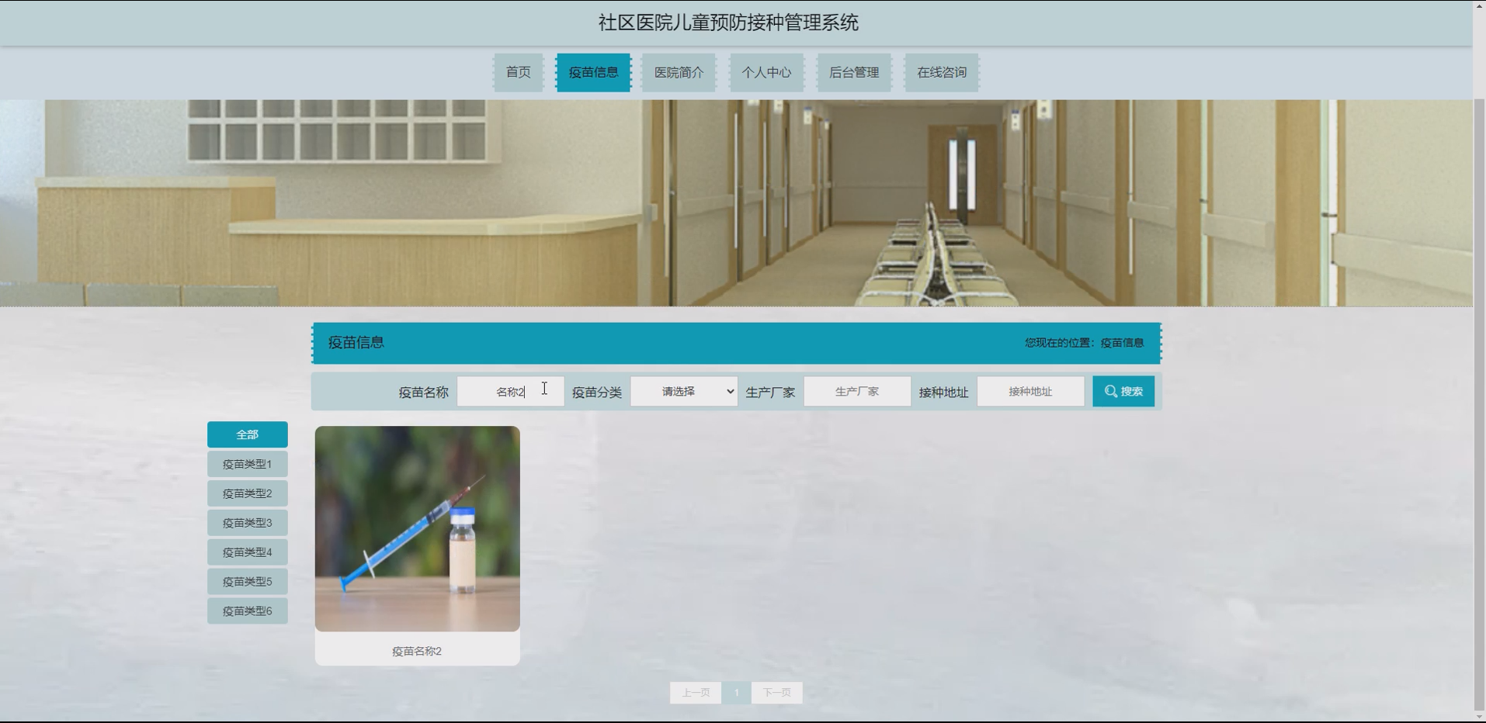This screenshot has height=723, width=1486.
Task: Filter by 疫苗类型6
Action: 248,611
